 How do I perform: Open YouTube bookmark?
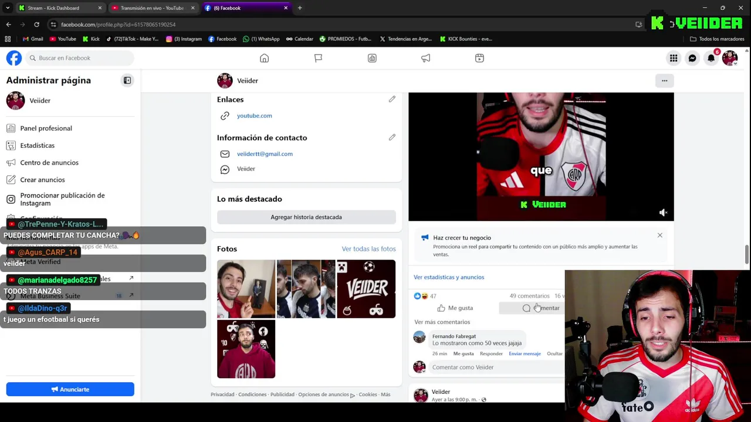pos(63,39)
